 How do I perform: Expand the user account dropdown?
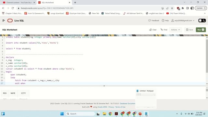pyautogui.click(x=183, y=20)
